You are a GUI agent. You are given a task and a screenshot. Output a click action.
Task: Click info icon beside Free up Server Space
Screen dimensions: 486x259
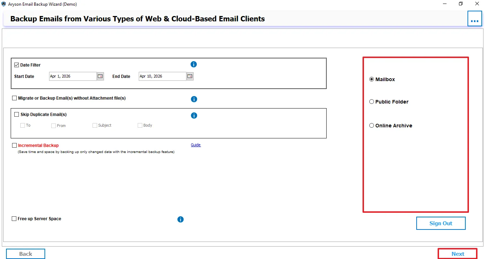[x=180, y=220]
